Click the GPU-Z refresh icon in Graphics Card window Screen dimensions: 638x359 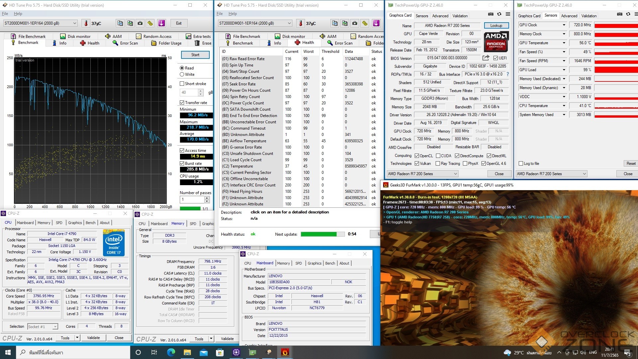click(499, 14)
